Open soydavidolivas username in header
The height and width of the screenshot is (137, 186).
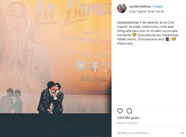pos(140,6)
